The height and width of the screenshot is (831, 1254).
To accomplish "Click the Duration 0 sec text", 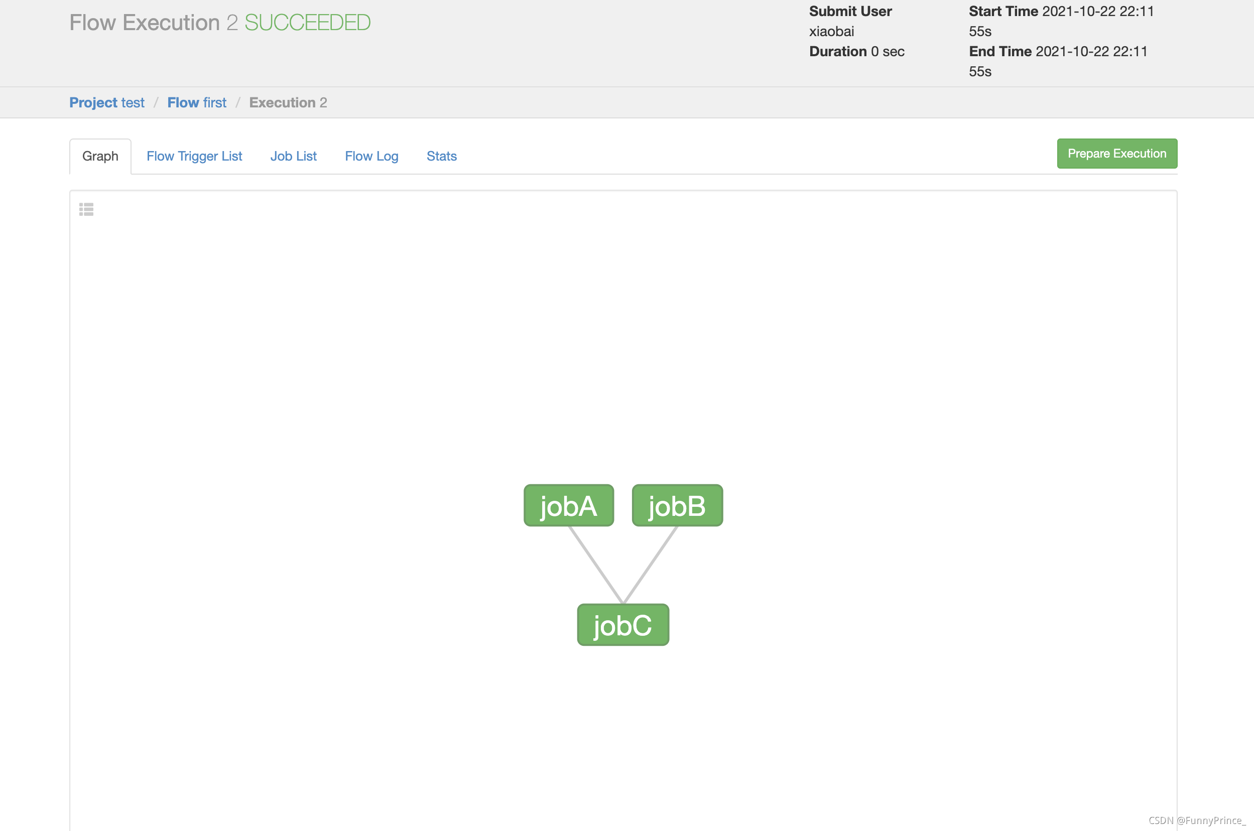I will coord(856,51).
